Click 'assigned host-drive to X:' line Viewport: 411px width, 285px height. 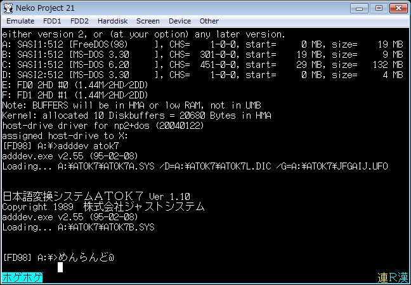point(65,136)
